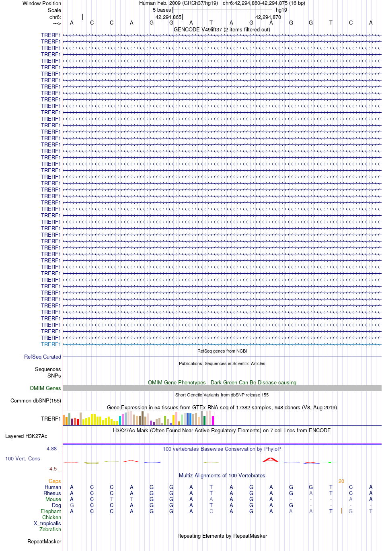Select the Mouse alignment row label
The width and height of the screenshot is (382, 551).
pyautogui.click(x=53, y=499)
